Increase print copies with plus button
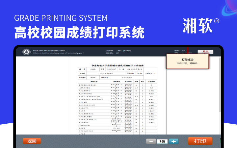This screenshot has width=237, height=148. (173, 141)
